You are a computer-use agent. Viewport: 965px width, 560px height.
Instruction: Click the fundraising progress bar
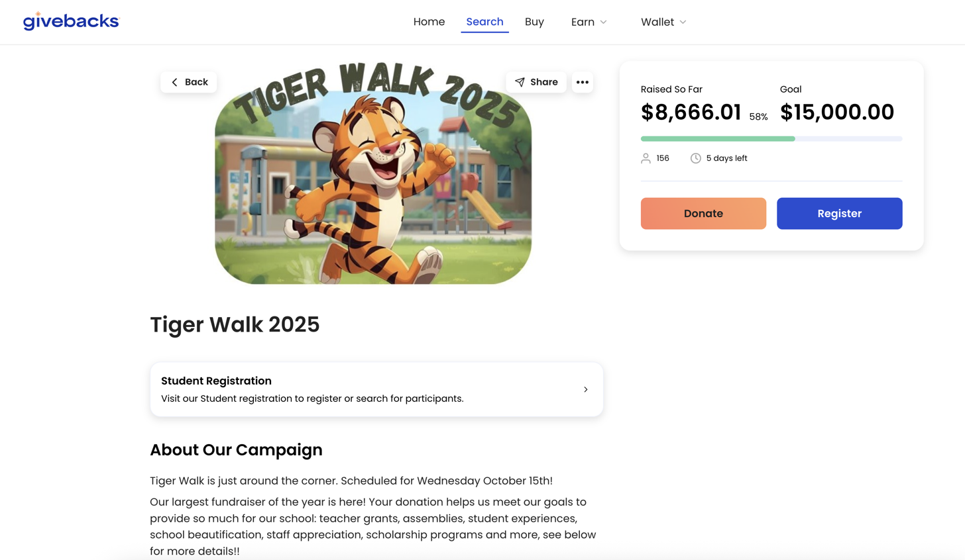click(x=771, y=138)
